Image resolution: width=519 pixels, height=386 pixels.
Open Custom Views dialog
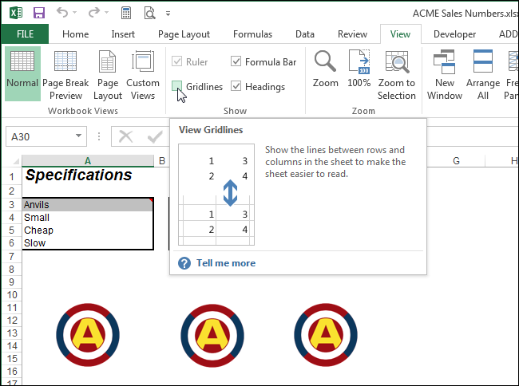click(143, 75)
